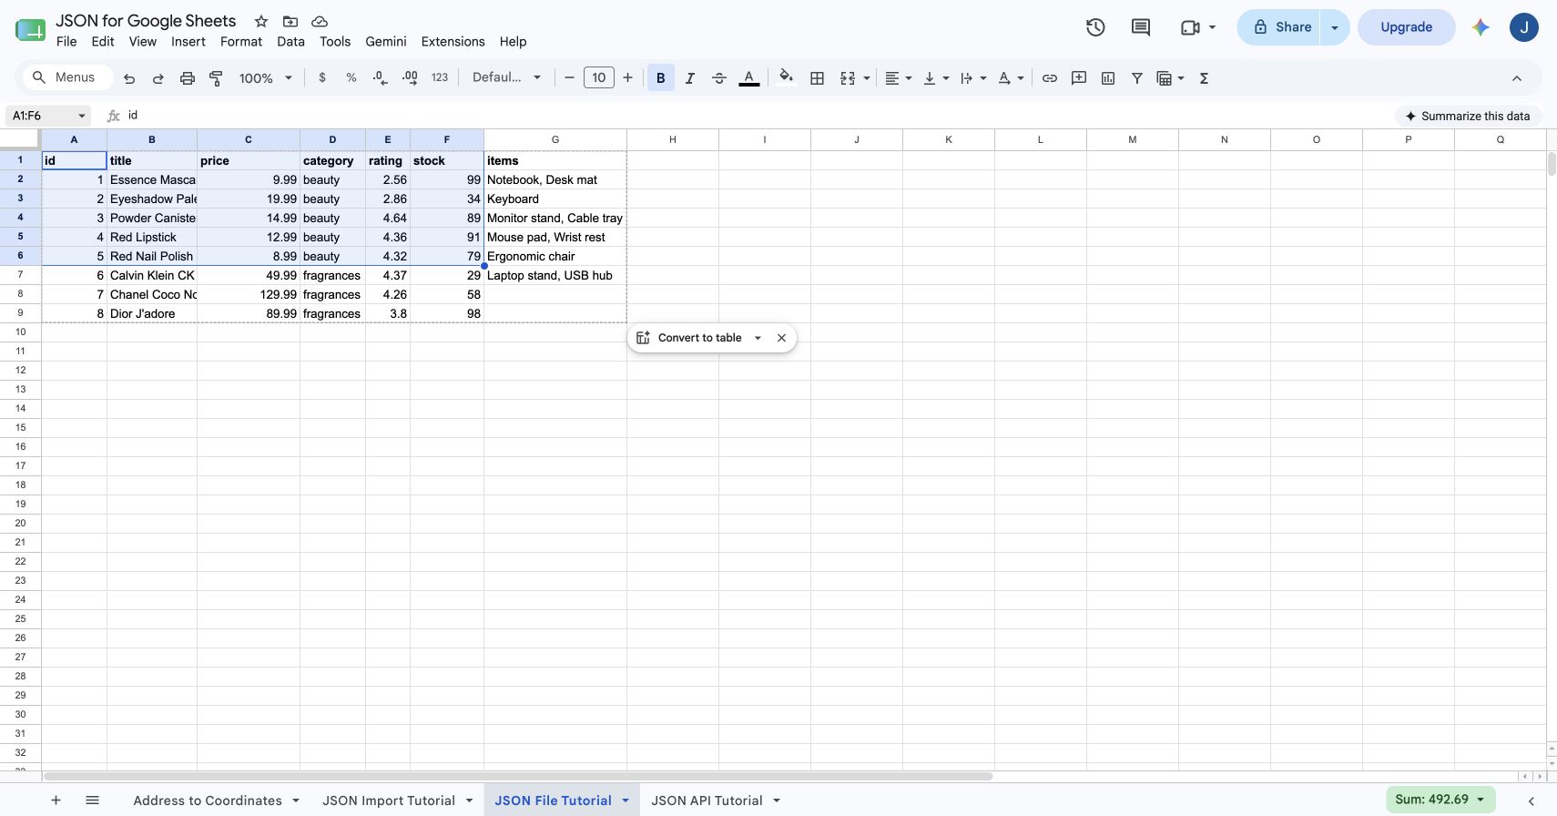Screen dimensions: 1557x816
Task: Click Convert to table
Action: (x=699, y=338)
